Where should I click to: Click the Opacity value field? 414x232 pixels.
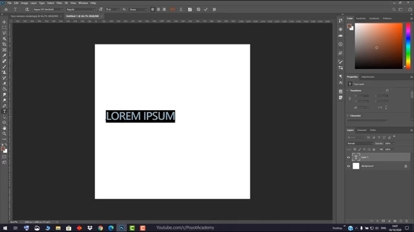(388, 143)
